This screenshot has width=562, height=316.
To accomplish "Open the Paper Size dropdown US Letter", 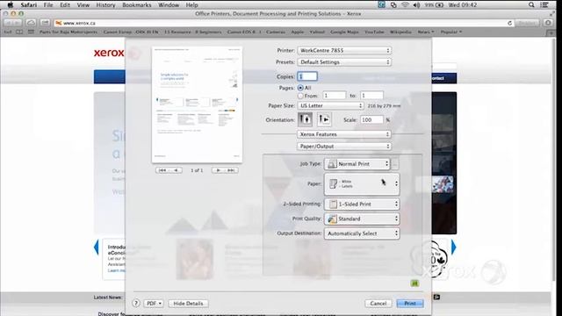I will (x=330, y=105).
